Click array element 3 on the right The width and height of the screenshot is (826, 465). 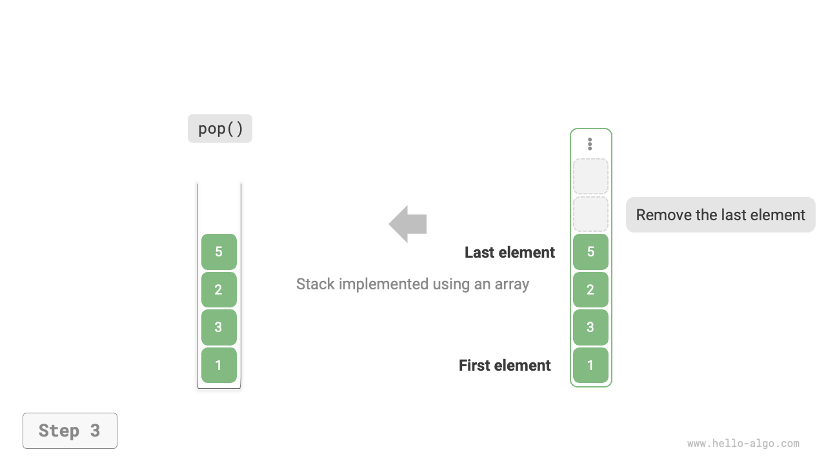pos(590,327)
